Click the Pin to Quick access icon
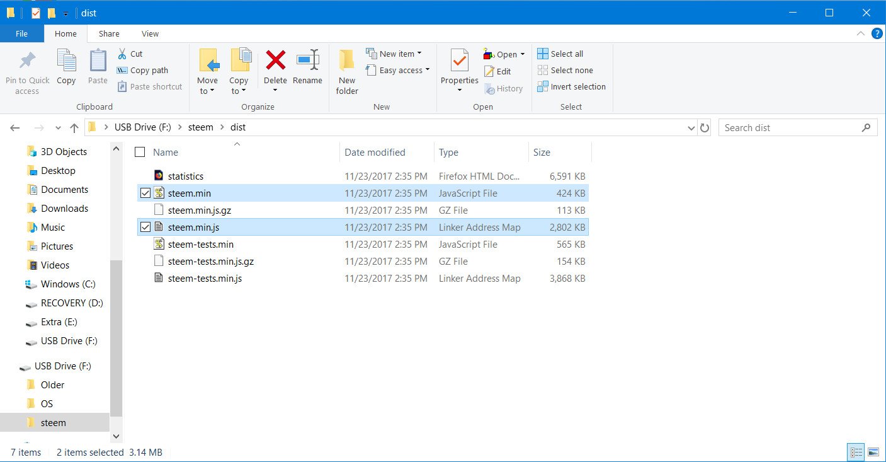The height and width of the screenshot is (462, 886). coord(27,62)
